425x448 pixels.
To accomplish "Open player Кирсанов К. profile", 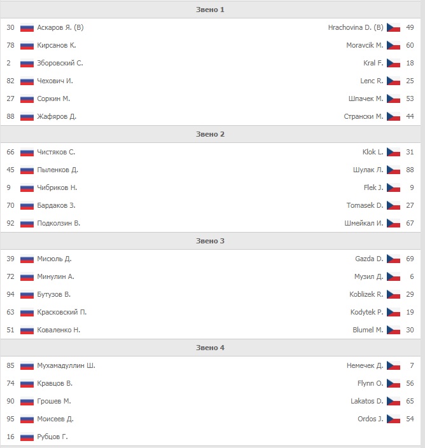I will tap(57, 45).
